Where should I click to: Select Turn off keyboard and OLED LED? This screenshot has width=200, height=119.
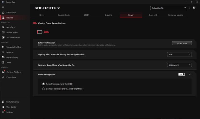coord(43,84)
